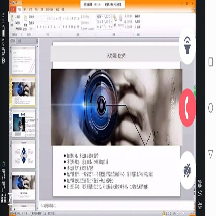Screen dimensions: 216x216
Task: Click the Arrange icon in drawing group
Action: 115,20
